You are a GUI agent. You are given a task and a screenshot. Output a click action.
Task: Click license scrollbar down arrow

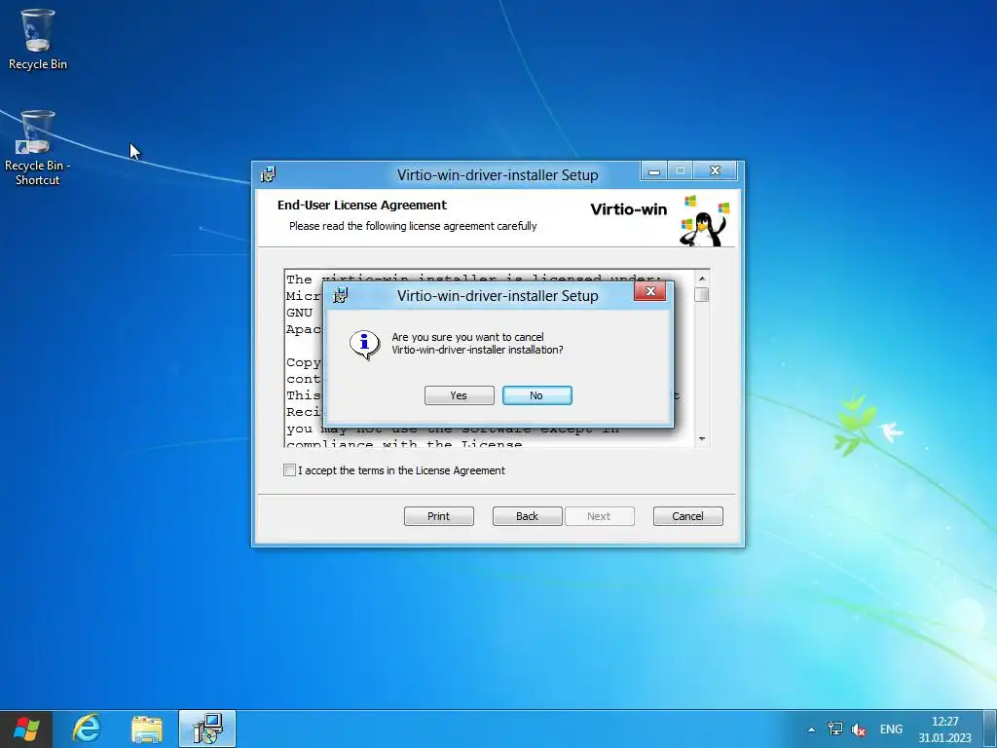(702, 438)
